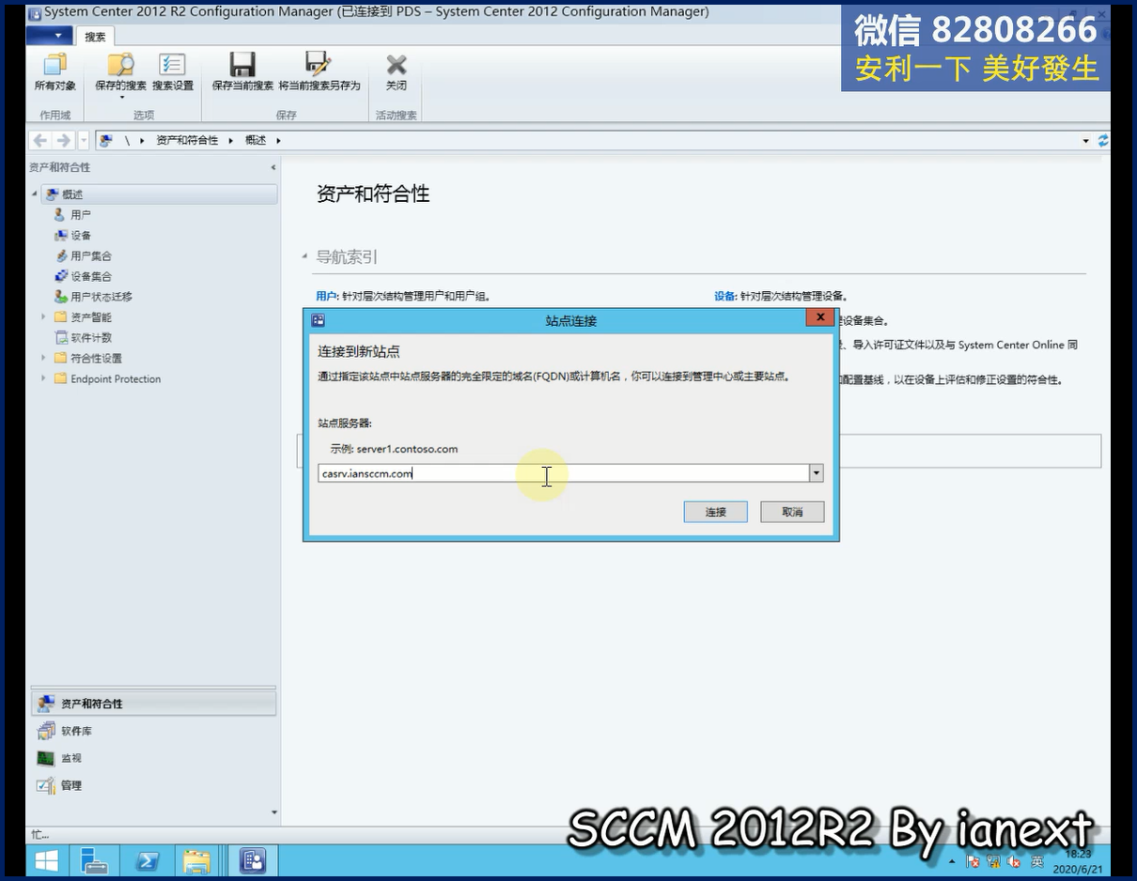Viewport: 1137px width, 881px height.
Task: Show hidden tray icons arrow
Action: 953,862
